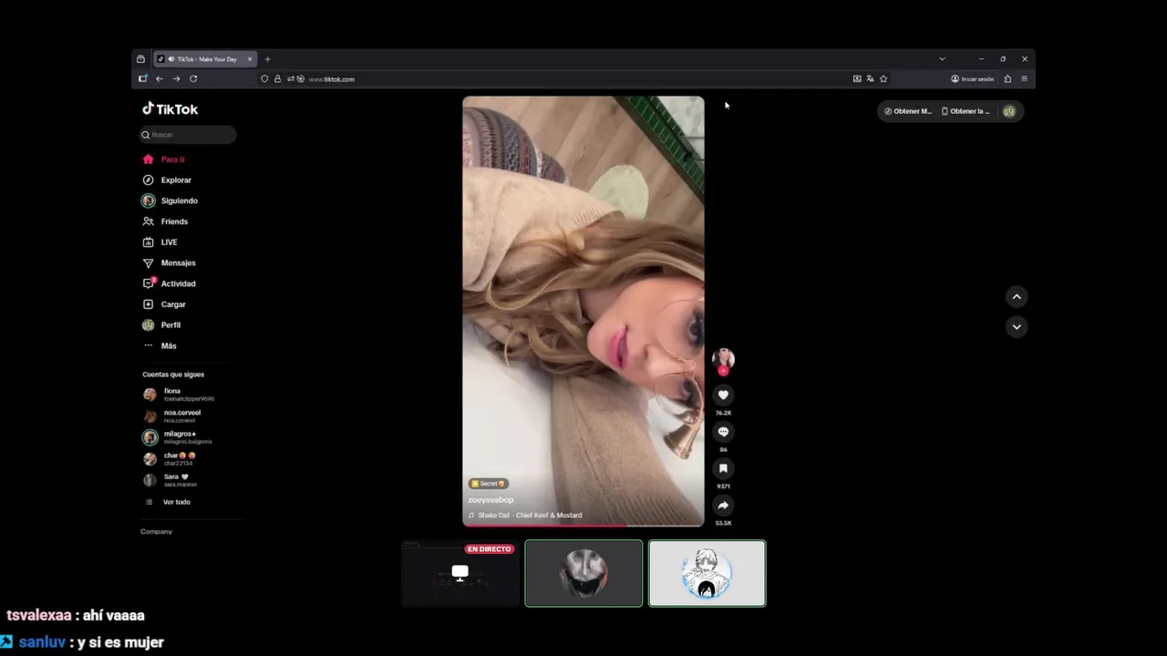Select the anime drawing avatar thumbnail
The height and width of the screenshot is (656, 1167).
[x=707, y=573]
